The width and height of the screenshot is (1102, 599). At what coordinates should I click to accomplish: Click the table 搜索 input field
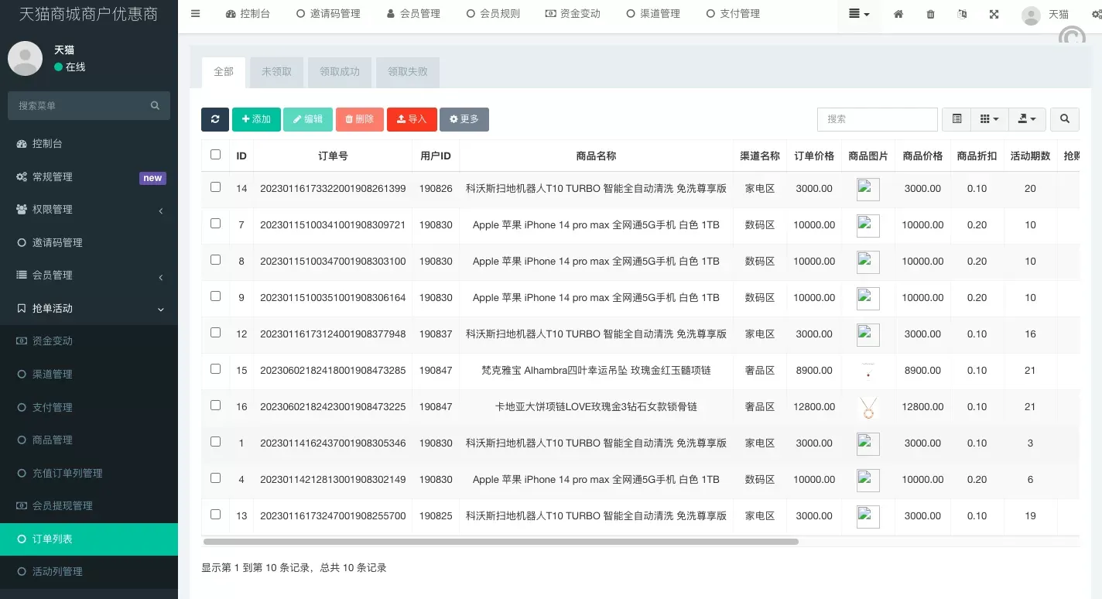tap(877, 119)
